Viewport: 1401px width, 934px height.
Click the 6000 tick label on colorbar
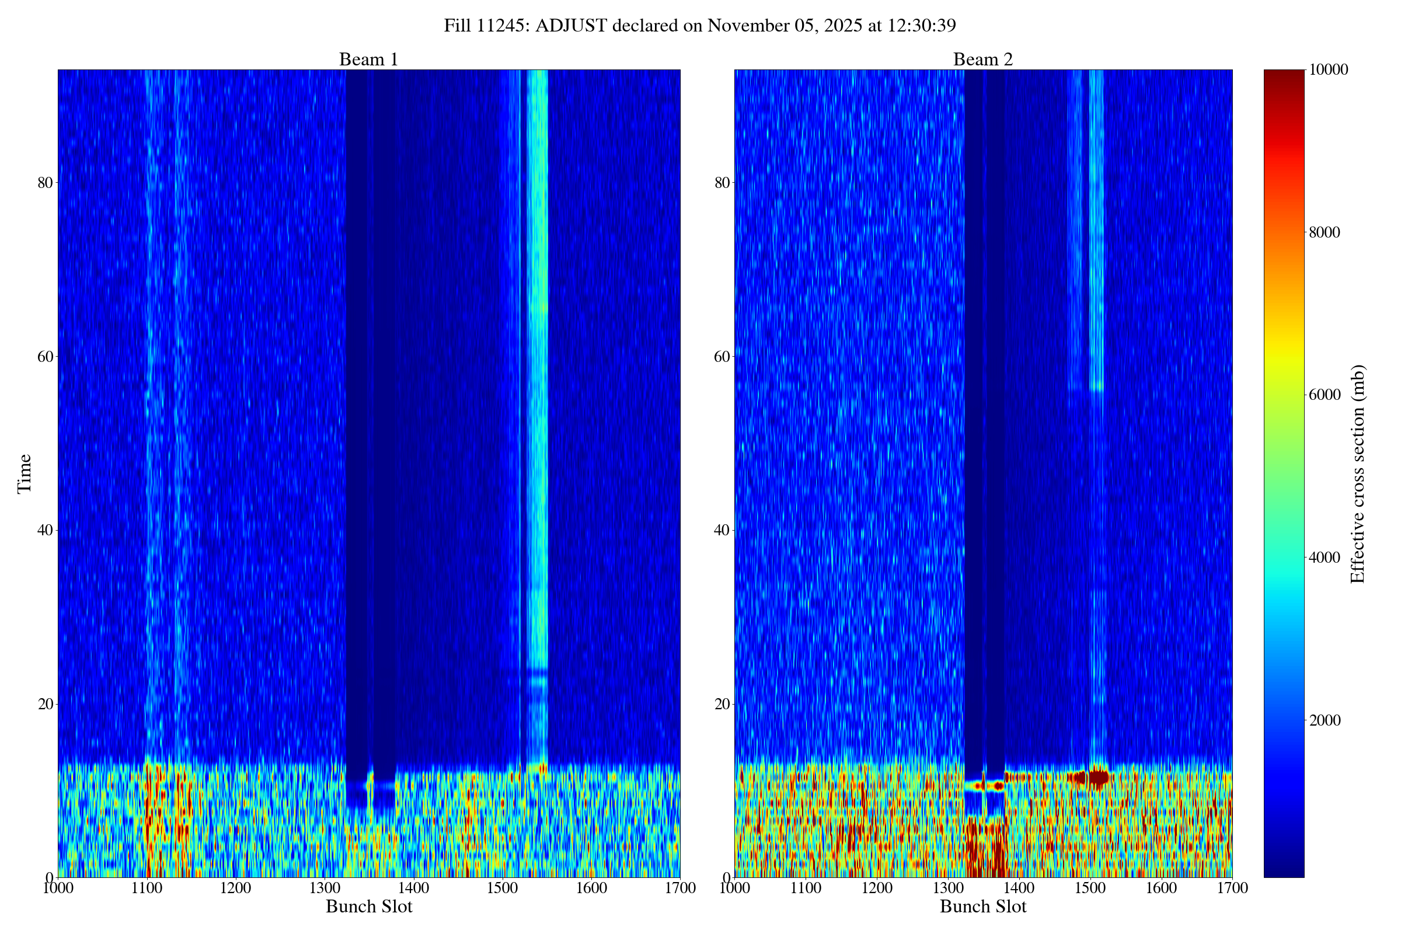1324,395
